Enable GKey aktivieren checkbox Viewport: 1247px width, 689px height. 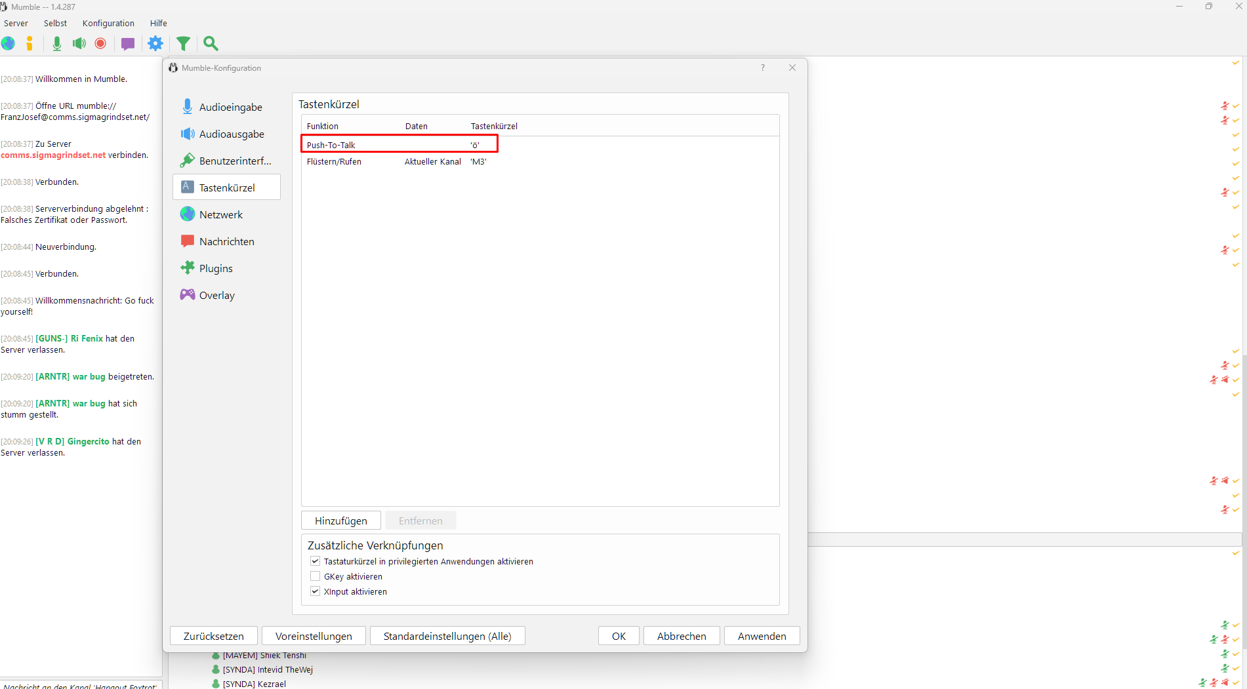point(316,576)
